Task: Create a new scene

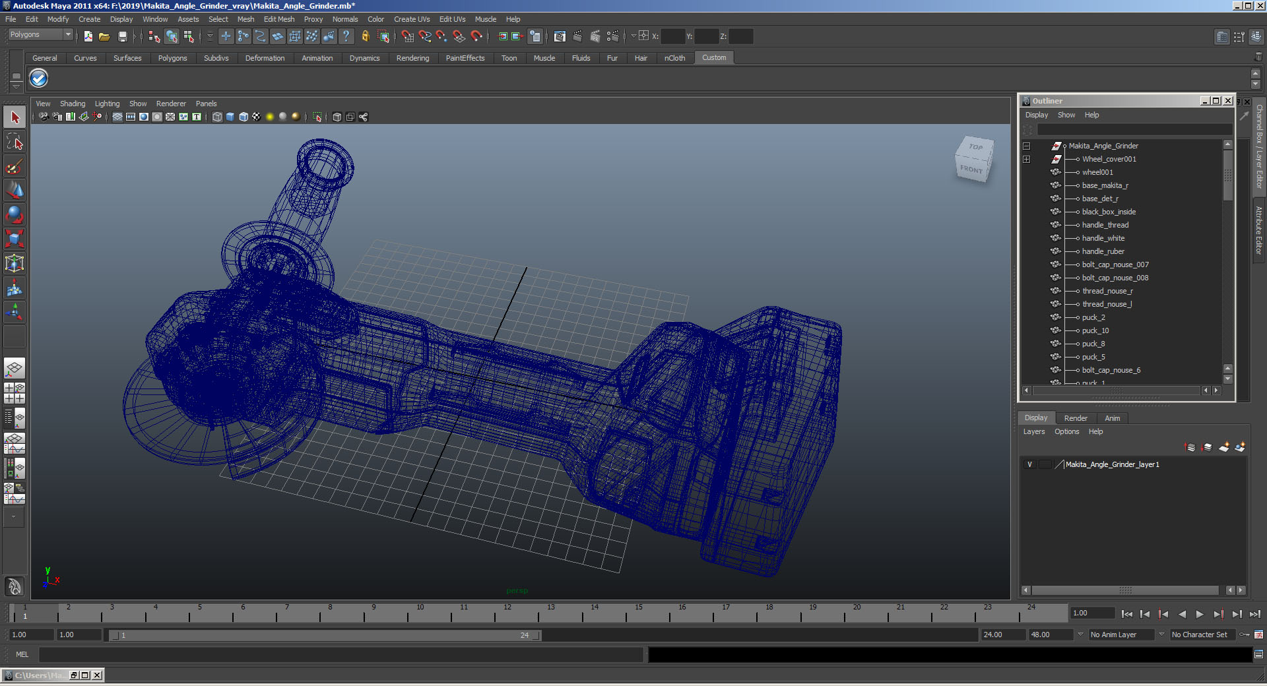Action: (x=88, y=36)
